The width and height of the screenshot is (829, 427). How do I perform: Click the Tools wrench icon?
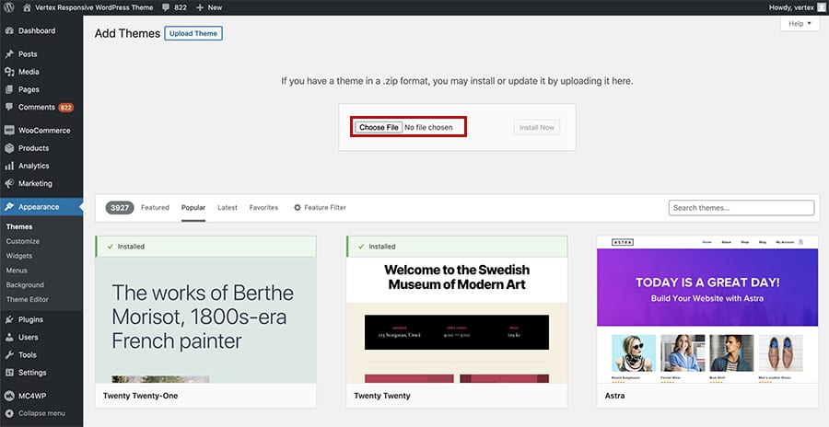(x=9, y=354)
